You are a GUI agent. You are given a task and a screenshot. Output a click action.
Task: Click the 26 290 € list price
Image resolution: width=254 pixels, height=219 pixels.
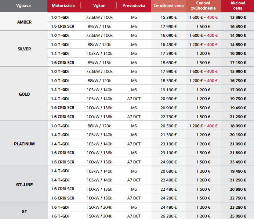(168, 216)
